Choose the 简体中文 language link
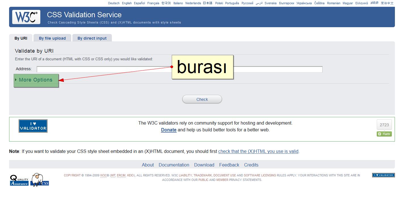The image size is (404, 205). pos(387,3)
